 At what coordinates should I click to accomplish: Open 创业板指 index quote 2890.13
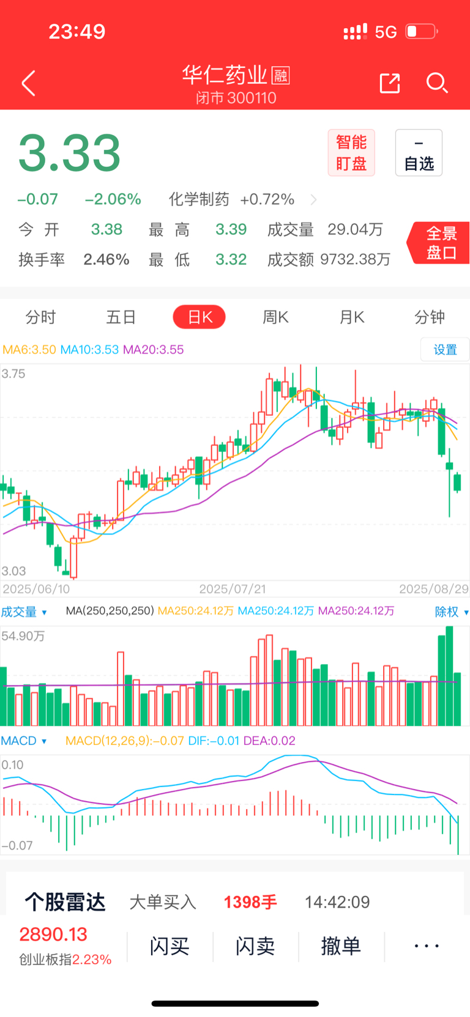coord(65,945)
